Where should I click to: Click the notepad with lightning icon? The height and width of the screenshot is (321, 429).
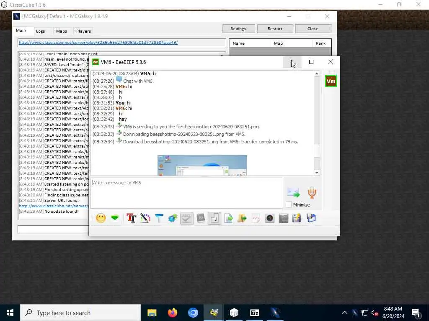tap(297, 218)
